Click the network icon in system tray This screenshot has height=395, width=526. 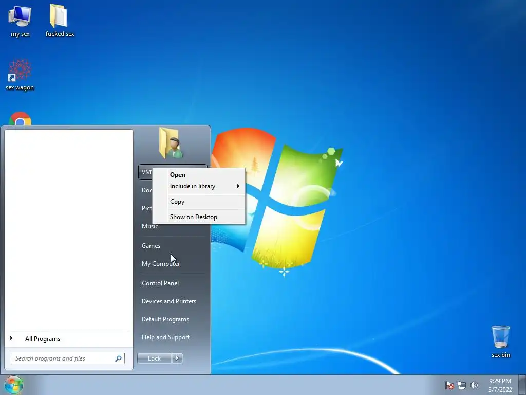tap(462, 385)
